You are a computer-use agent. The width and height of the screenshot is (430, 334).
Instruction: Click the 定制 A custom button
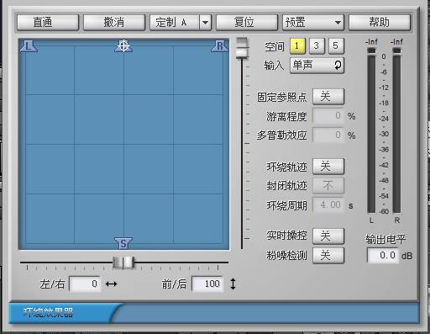point(175,22)
